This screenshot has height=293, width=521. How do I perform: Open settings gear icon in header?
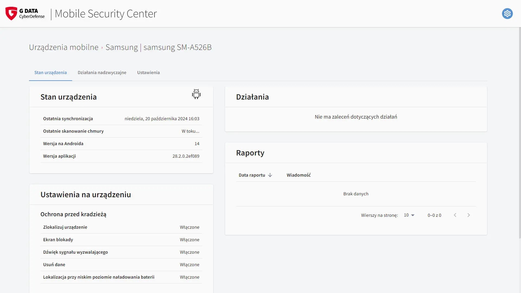(507, 14)
